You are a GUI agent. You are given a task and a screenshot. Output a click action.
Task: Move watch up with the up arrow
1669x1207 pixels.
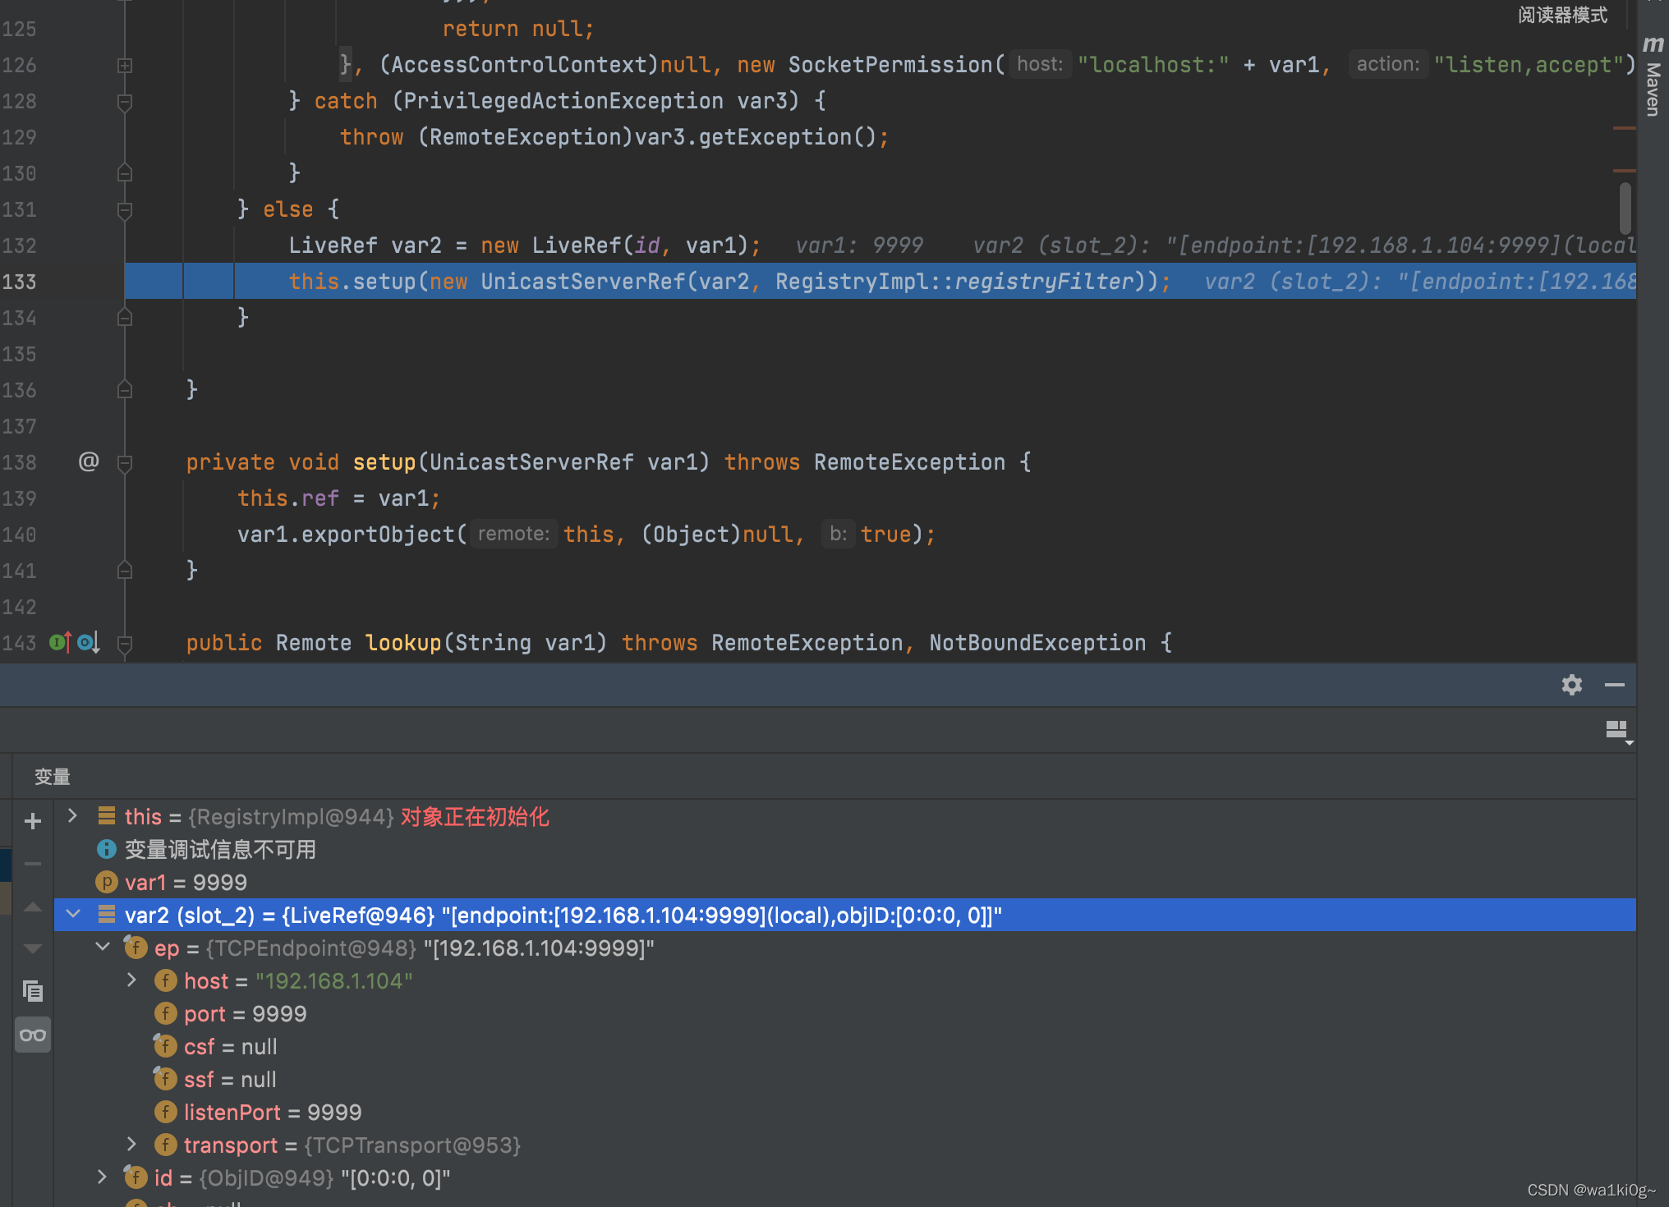click(33, 906)
